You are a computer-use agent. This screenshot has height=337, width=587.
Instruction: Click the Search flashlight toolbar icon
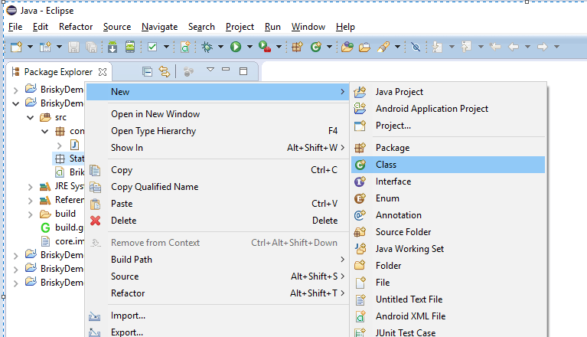coord(383,47)
